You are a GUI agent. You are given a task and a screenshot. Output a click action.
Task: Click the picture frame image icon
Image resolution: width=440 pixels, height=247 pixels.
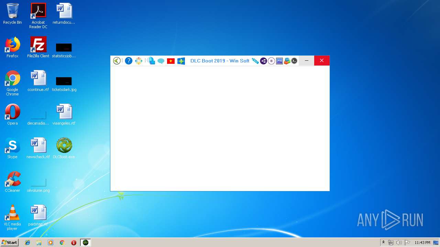point(279,61)
